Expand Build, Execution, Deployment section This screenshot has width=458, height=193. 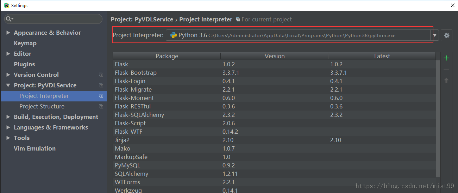pyautogui.click(x=8, y=117)
